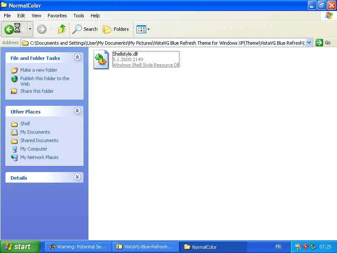The width and height of the screenshot is (337, 253).
Task: Open My Documents from Other Places
Action: coord(35,132)
